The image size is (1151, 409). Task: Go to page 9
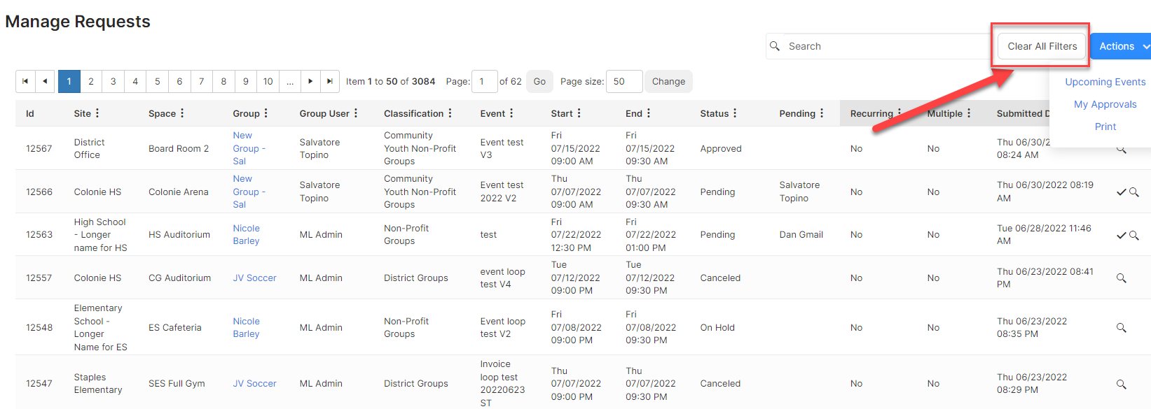click(246, 81)
